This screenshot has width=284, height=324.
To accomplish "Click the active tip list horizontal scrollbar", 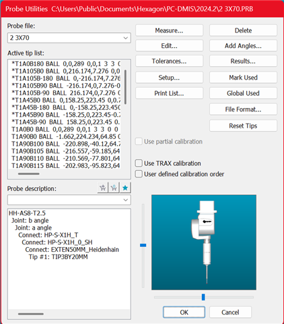I will point(29,173).
